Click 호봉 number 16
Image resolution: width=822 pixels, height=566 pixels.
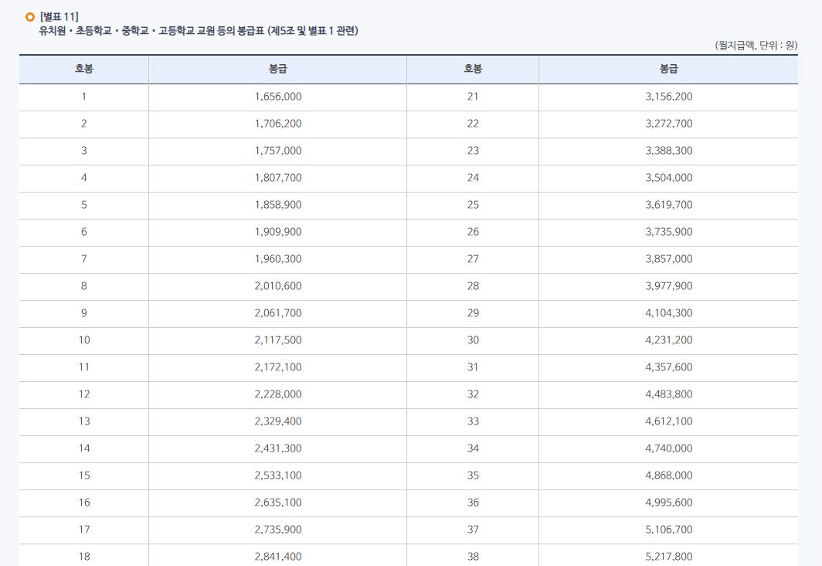coord(84,503)
